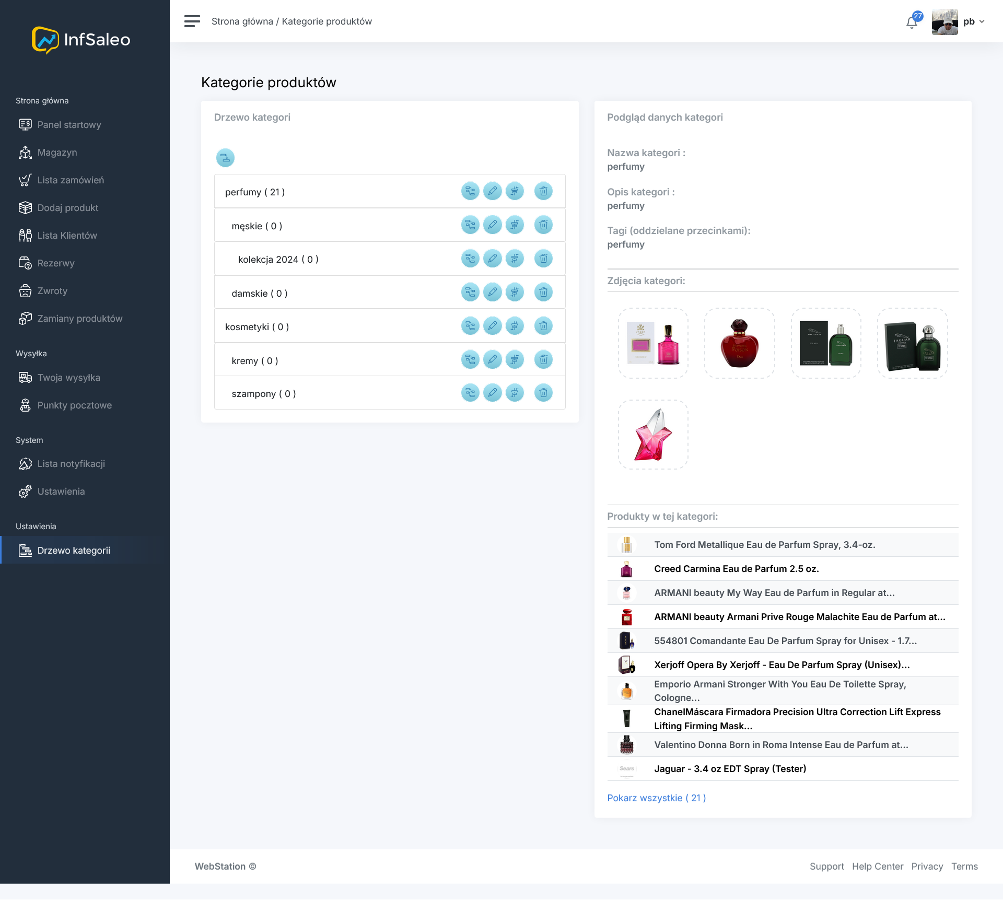This screenshot has height=900, width=1003.
Task: Click the signpost move icon for szampony
Action: (x=515, y=393)
